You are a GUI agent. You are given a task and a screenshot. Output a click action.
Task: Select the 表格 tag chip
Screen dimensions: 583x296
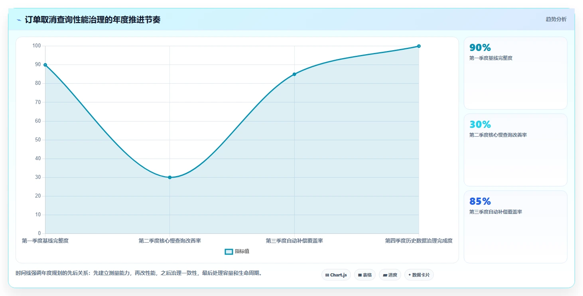click(364, 275)
